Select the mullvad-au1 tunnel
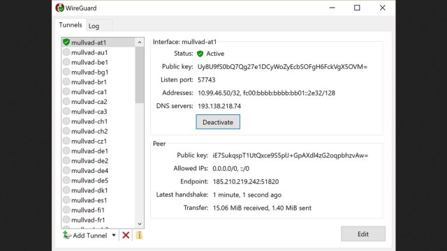Viewport: 447px width, 251px height. pos(98,52)
